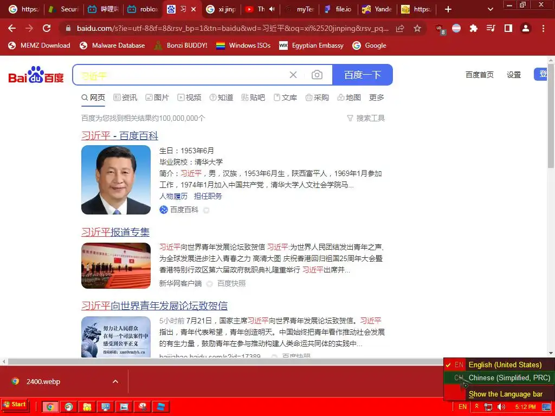Screen dimensions: 555x416
Task: Bookmark this page with the star
Action: point(417,28)
